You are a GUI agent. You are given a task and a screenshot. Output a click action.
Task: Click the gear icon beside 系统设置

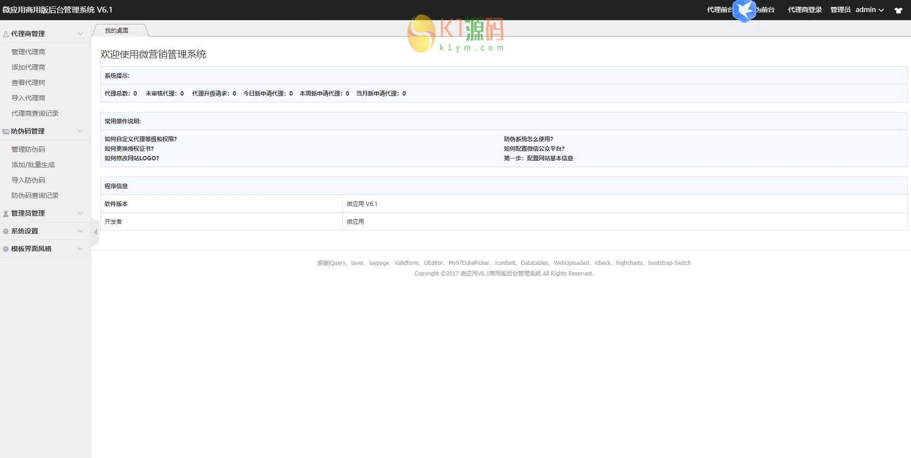point(6,231)
